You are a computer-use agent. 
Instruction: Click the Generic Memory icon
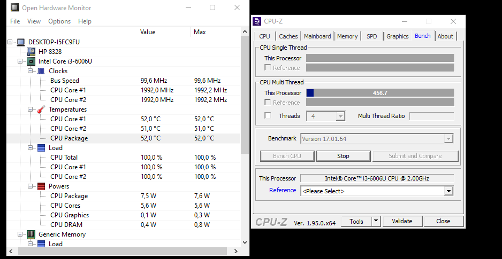click(31, 234)
